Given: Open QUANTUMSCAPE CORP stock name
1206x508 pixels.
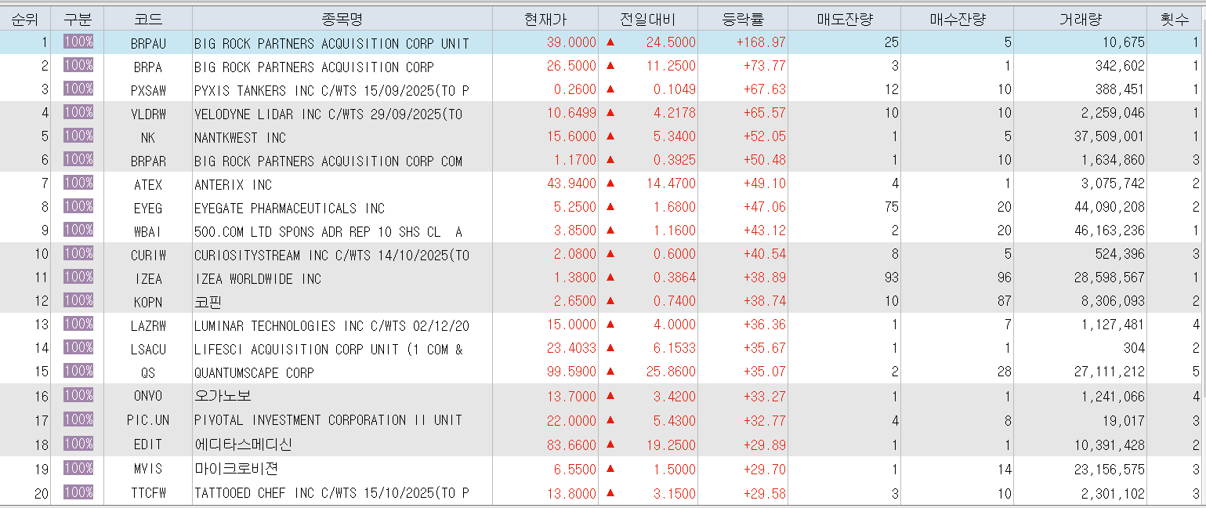Looking at the screenshot, I should 254,372.
